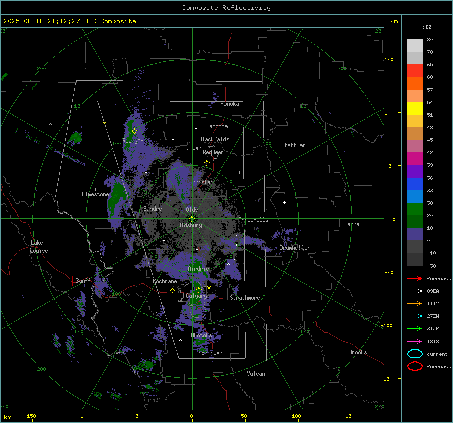
Task: Click the ThreeHills label
Action: 253,220
